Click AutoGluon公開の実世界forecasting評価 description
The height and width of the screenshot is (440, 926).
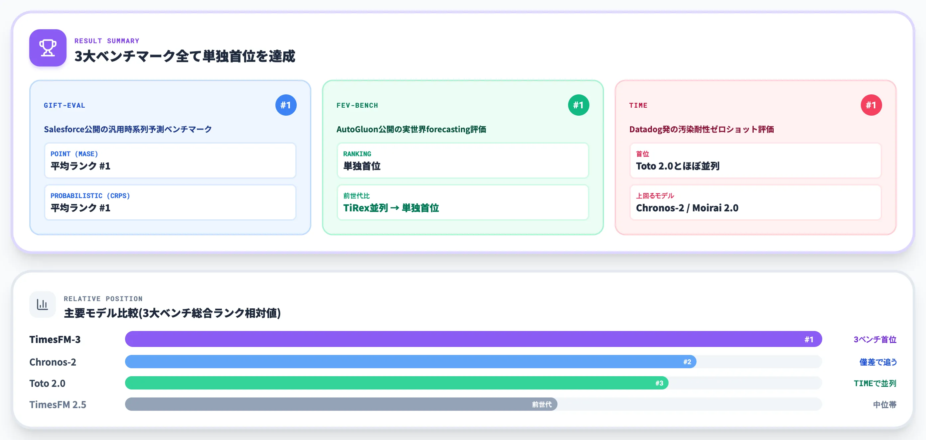click(x=411, y=129)
